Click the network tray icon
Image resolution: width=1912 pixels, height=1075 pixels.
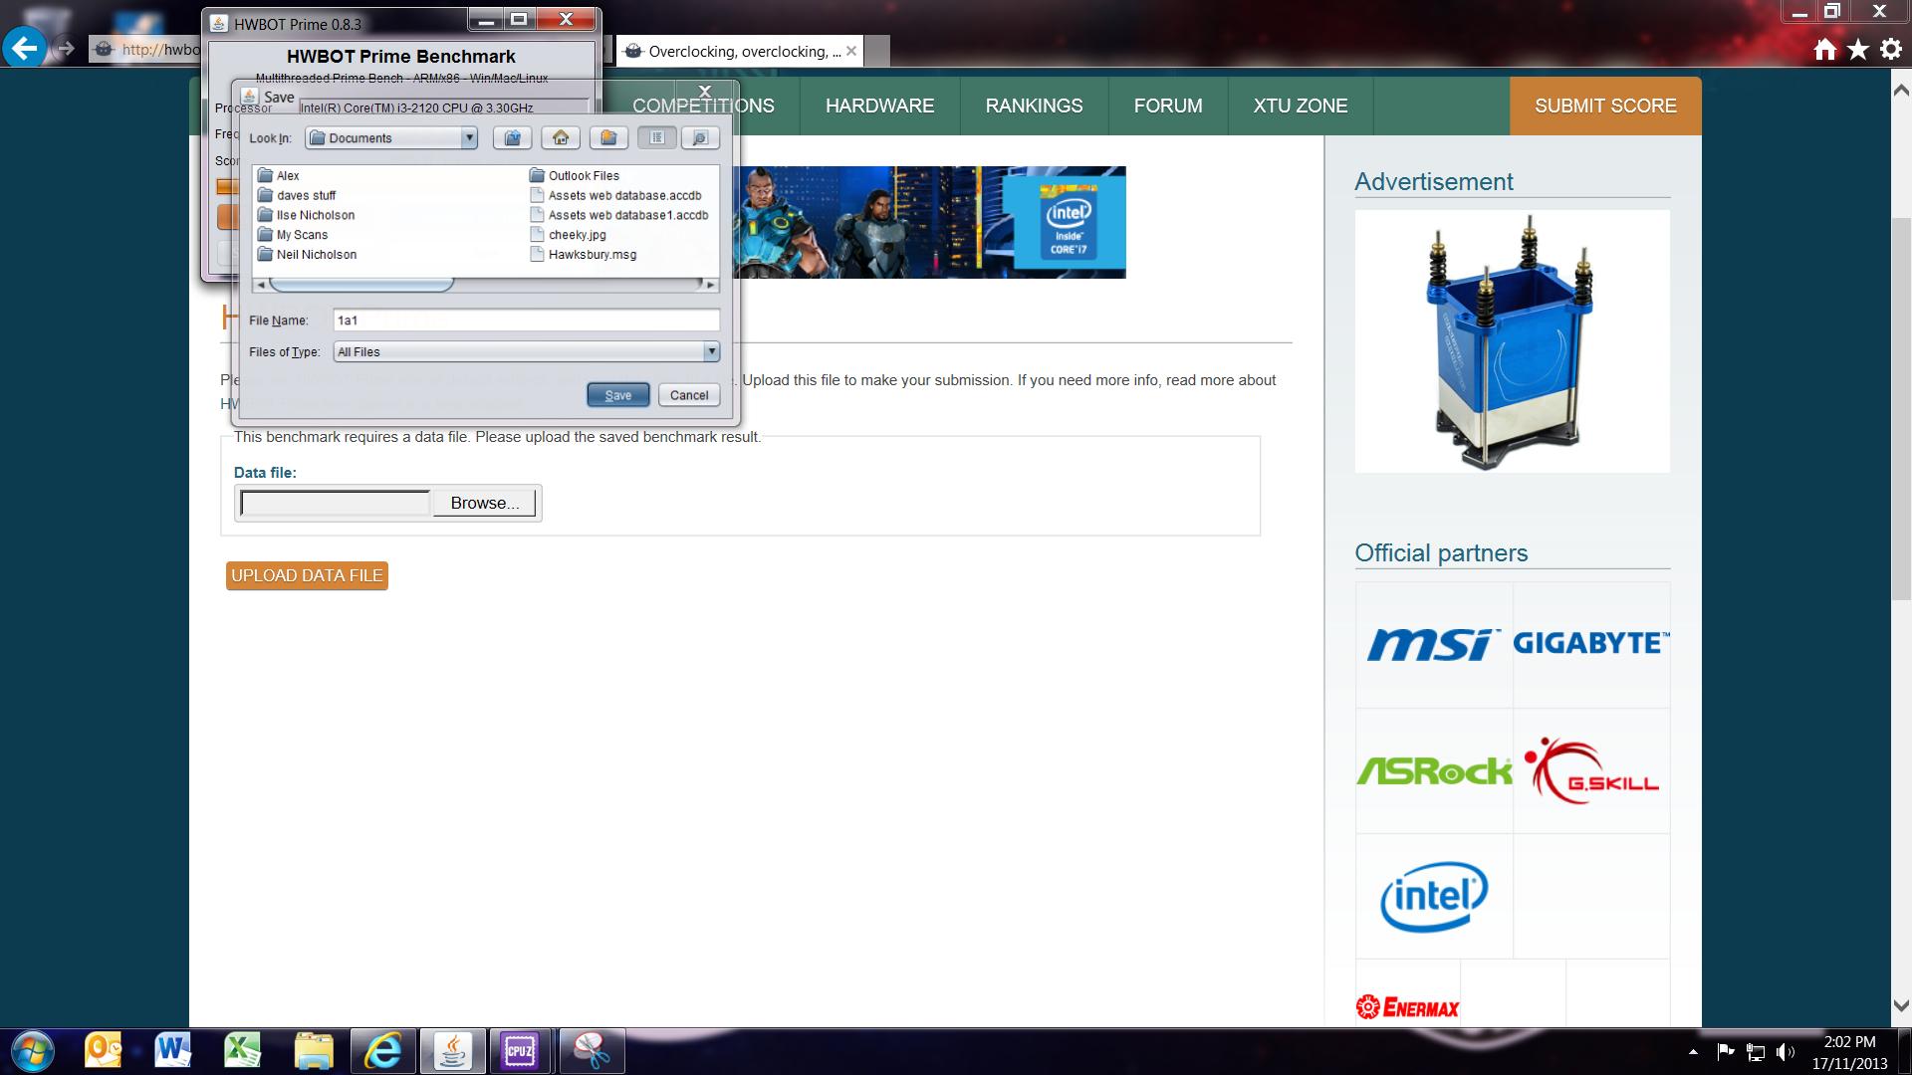tap(1756, 1052)
